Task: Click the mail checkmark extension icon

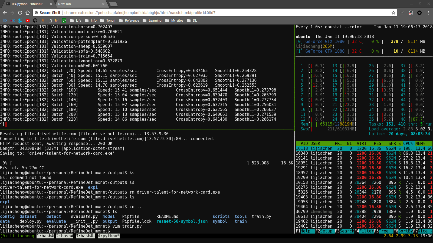Action: [x=402, y=13]
